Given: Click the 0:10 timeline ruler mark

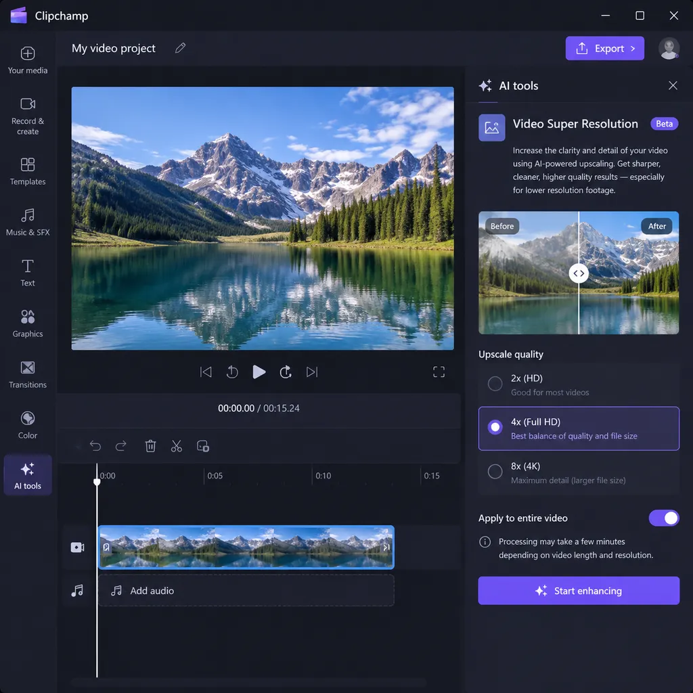Looking at the screenshot, I should click(x=323, y=476).
